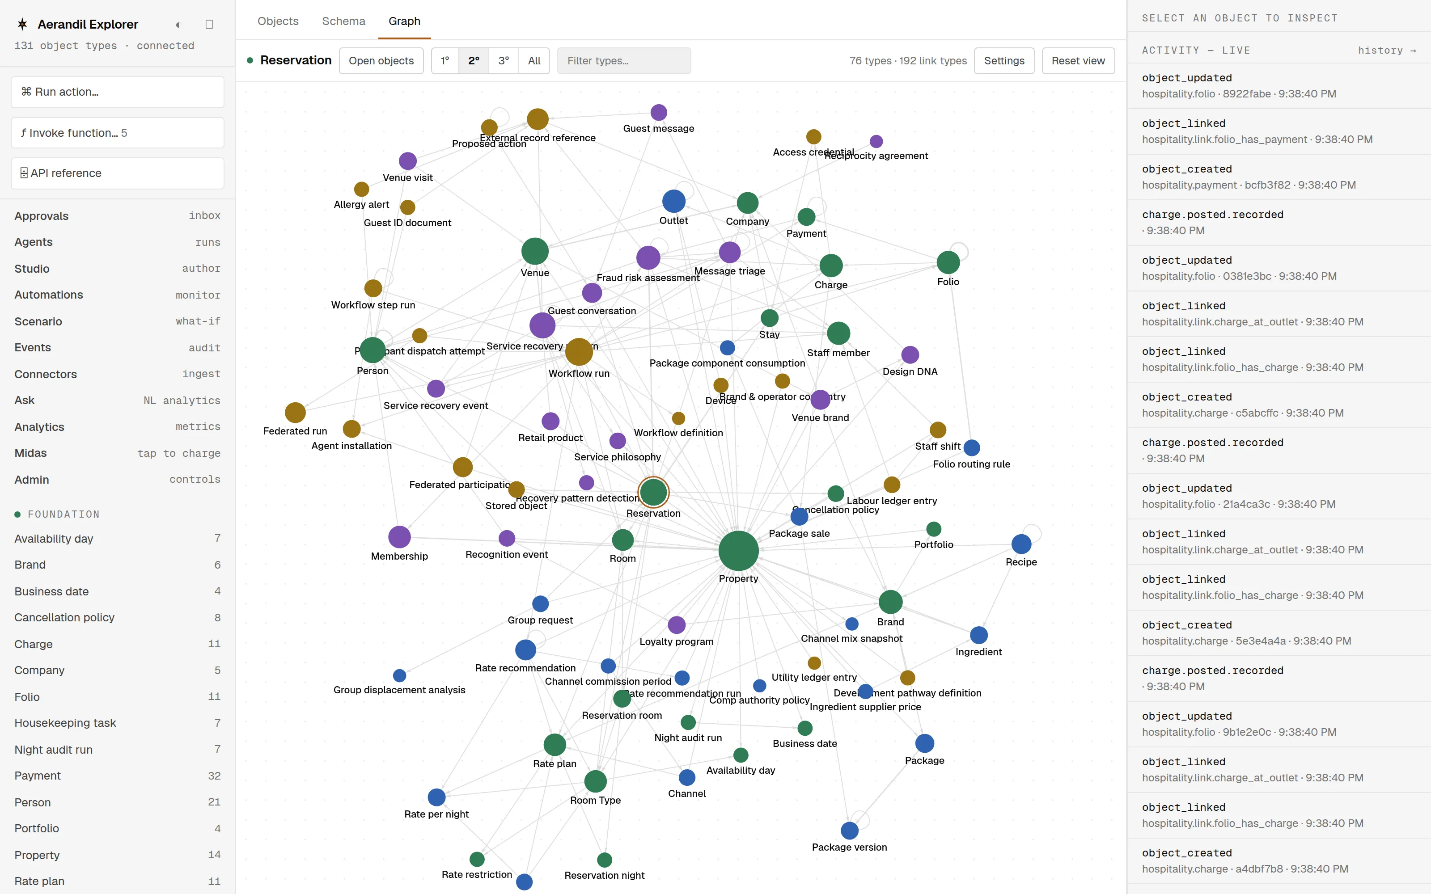Open Approvals inbox in sidebar
Image resolution: width=1431 pixels, height=894 pixels.
[117, 216]
